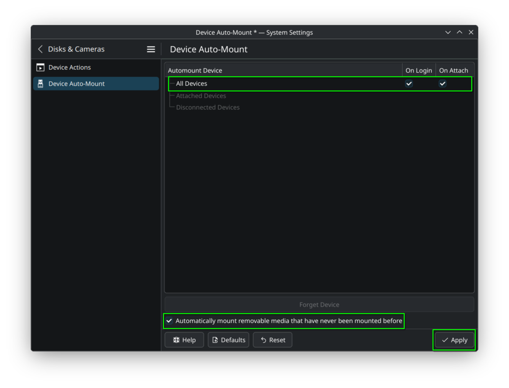The height and width of the screenshot is (388, 509).
Task: Select the Device Auto-Mount sidebar icon
Action: 40,83
